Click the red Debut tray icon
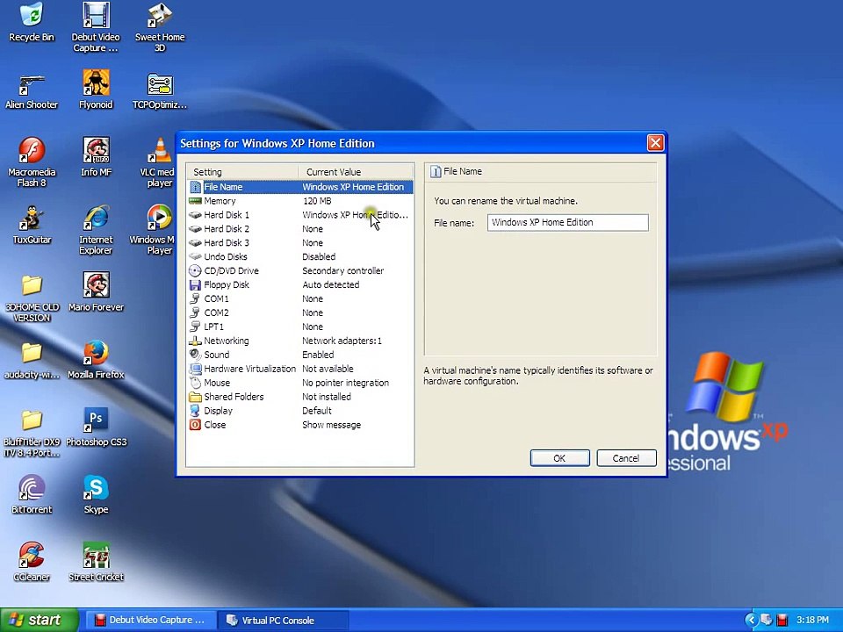843x632 pixels. point(782,621)
